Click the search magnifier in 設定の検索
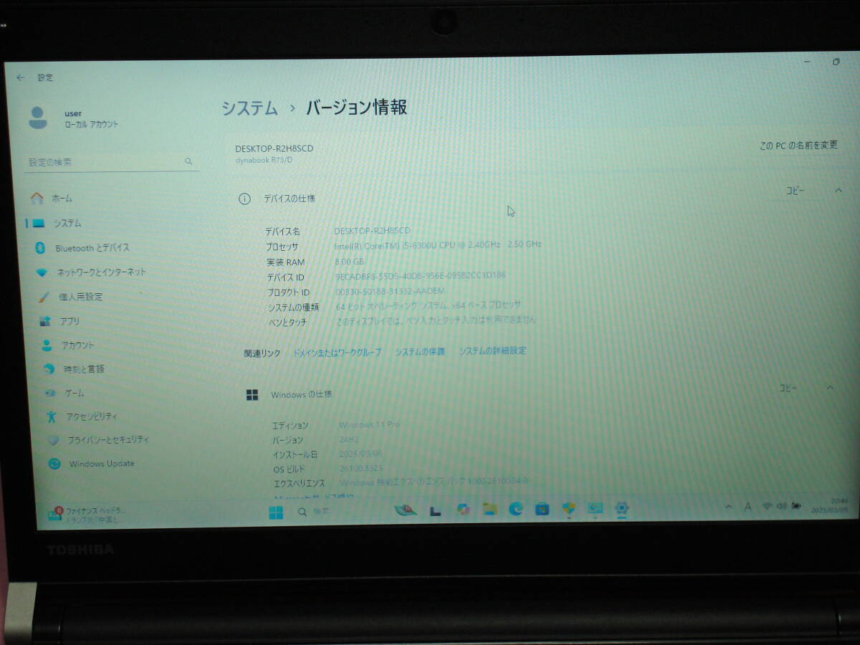 pos(188,162)
